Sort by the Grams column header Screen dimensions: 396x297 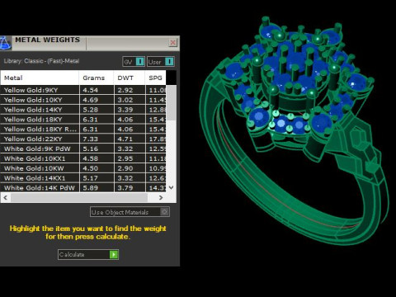(97, 78)
